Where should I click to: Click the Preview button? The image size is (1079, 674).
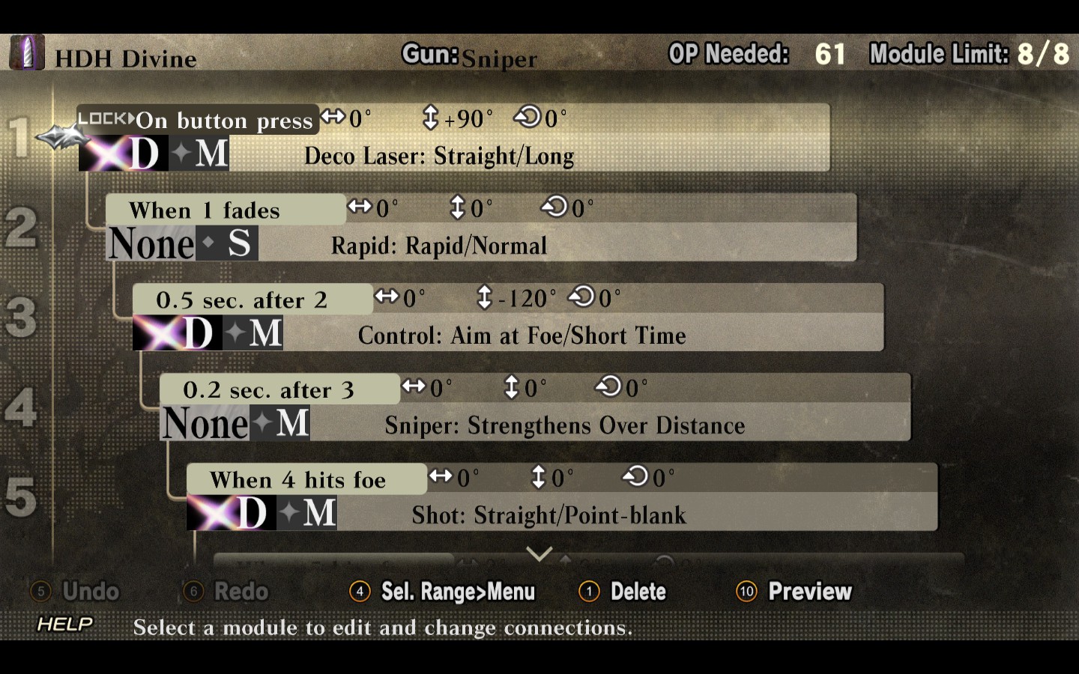(x=794, y=592)
